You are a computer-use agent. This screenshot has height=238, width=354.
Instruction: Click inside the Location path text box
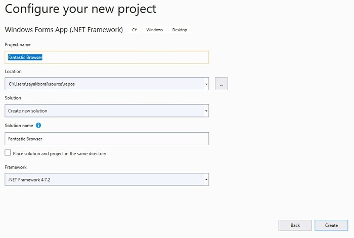(x=101, y=84)
